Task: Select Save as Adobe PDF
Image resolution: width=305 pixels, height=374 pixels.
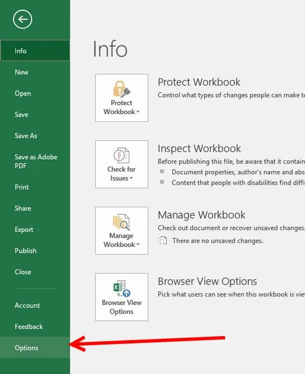Action: tap(35, 162)
